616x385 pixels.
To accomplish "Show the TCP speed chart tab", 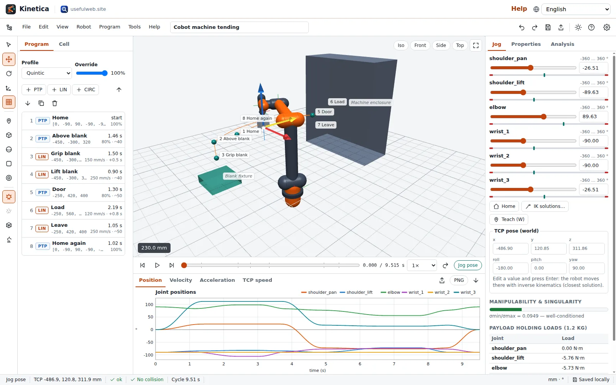I will [x=257, y=280].
